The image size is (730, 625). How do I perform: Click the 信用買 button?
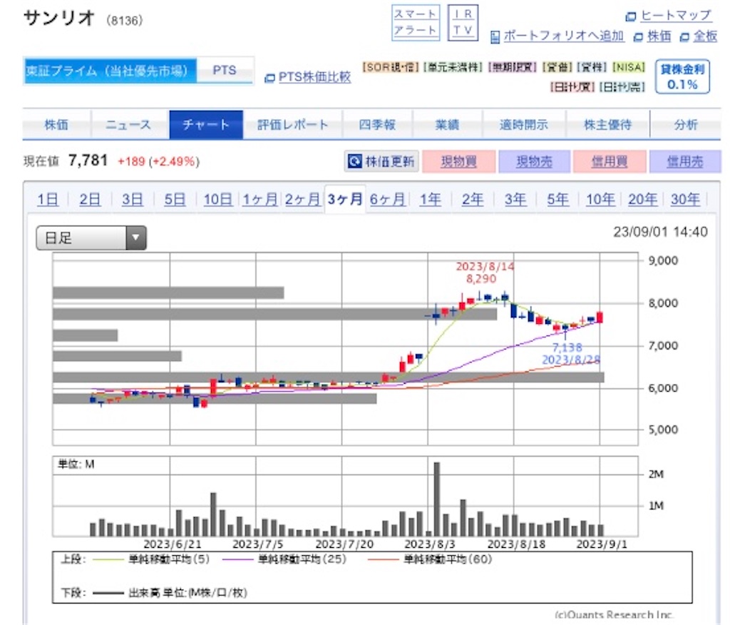610,161
